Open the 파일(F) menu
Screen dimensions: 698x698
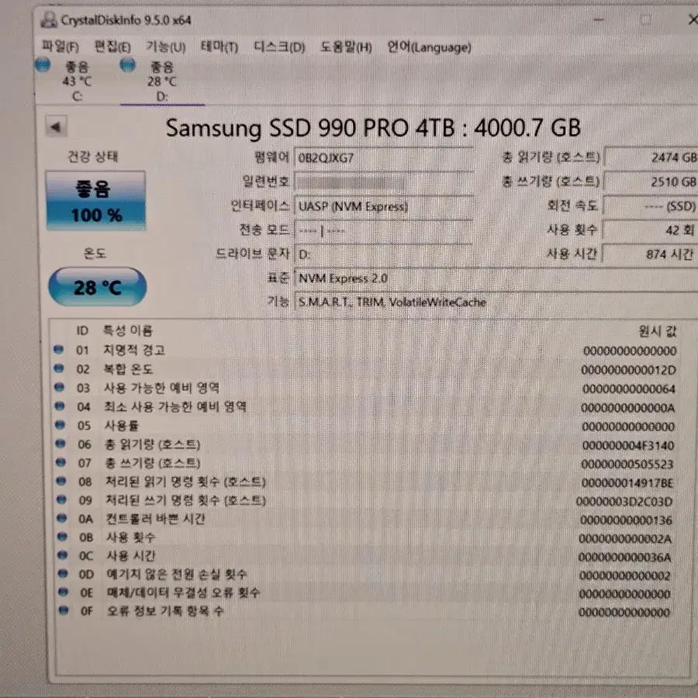60,47
